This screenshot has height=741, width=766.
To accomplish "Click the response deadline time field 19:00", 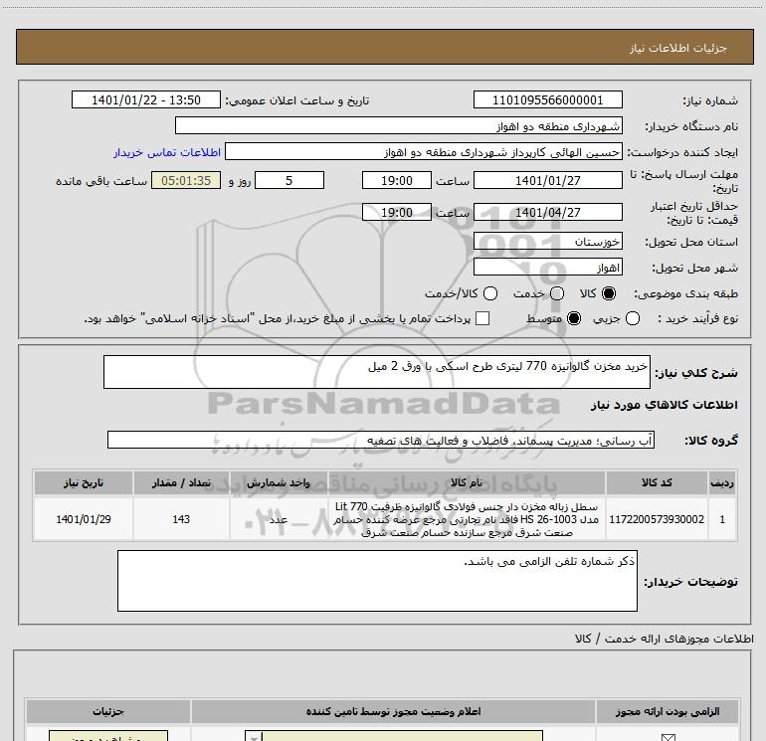I will point(397,180).
